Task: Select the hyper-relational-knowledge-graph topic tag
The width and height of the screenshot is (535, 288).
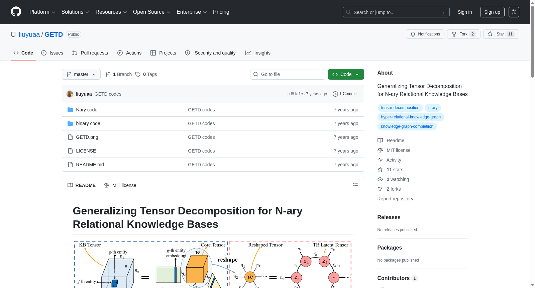Action: (x=411, y=117)
